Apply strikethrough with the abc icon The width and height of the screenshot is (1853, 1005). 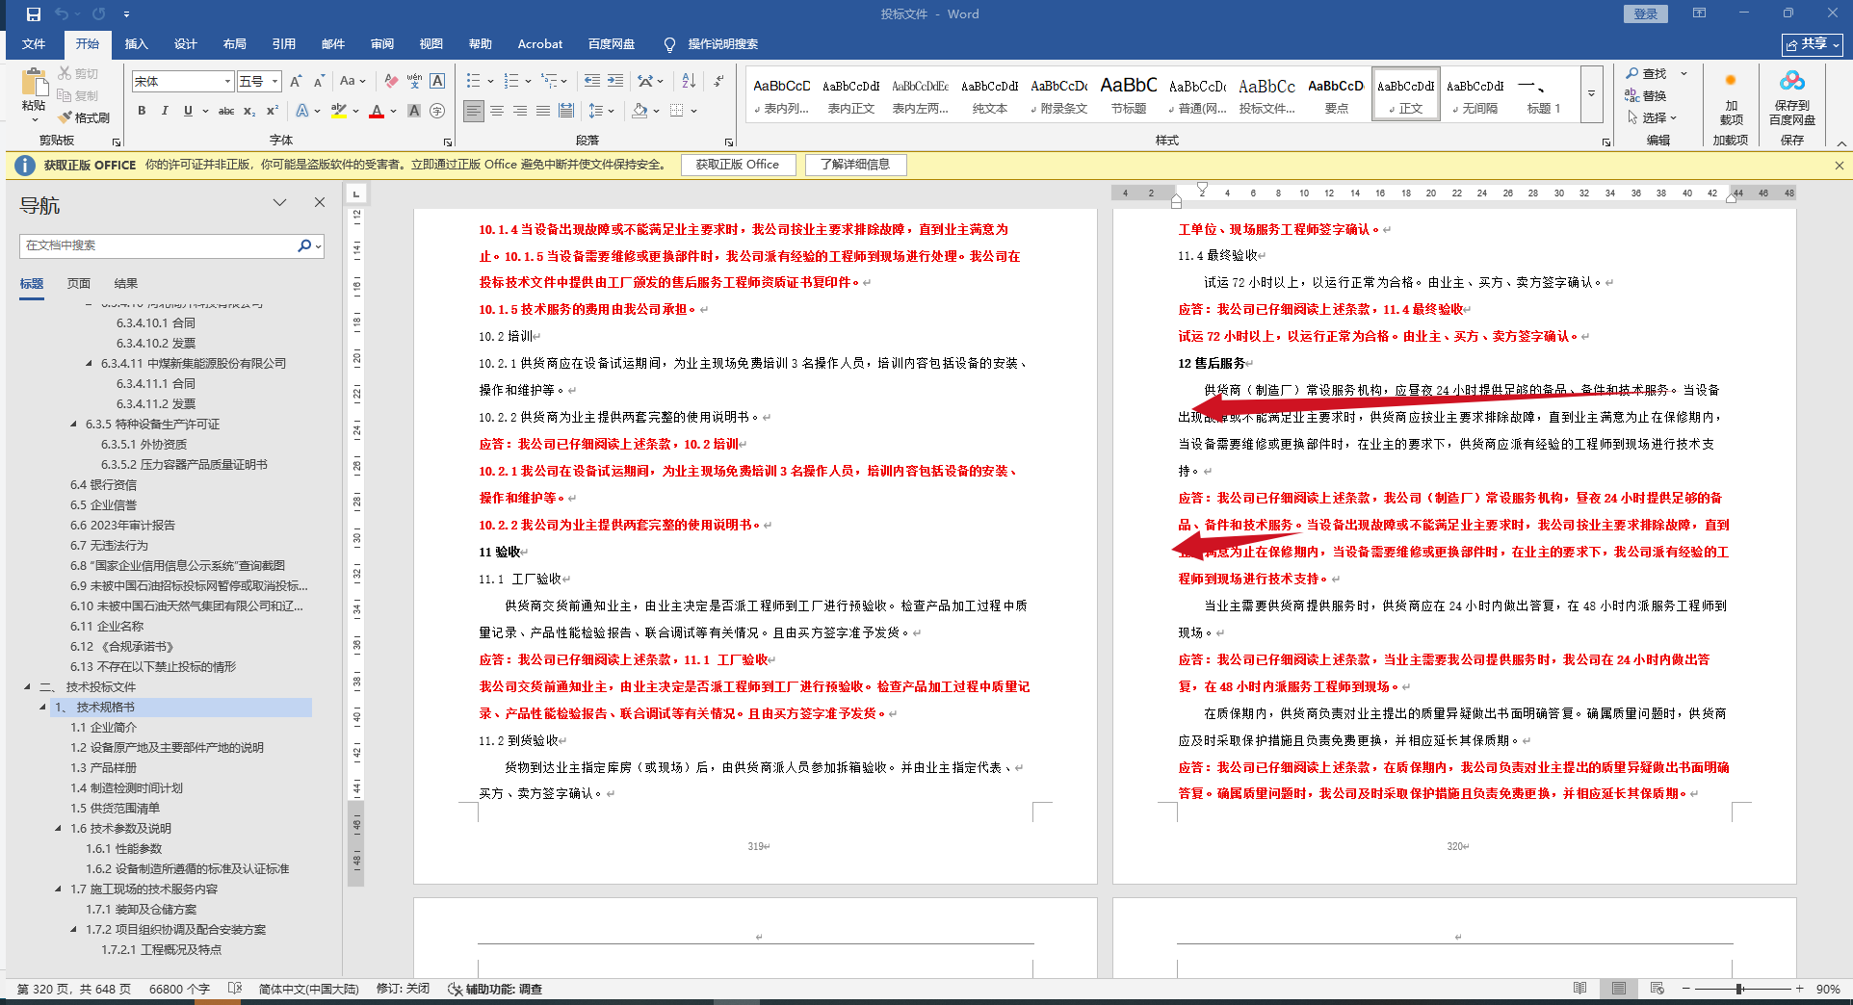click(226, 111)
